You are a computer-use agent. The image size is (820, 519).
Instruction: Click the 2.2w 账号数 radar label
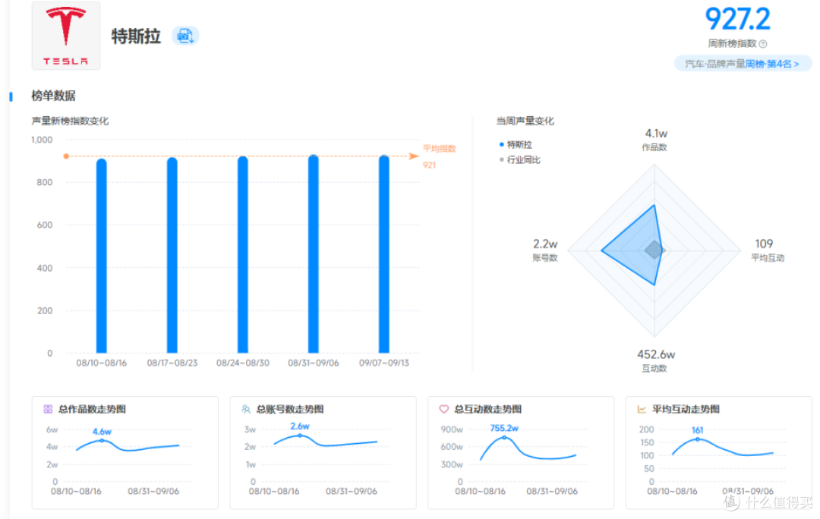click(x=545, y=250)
